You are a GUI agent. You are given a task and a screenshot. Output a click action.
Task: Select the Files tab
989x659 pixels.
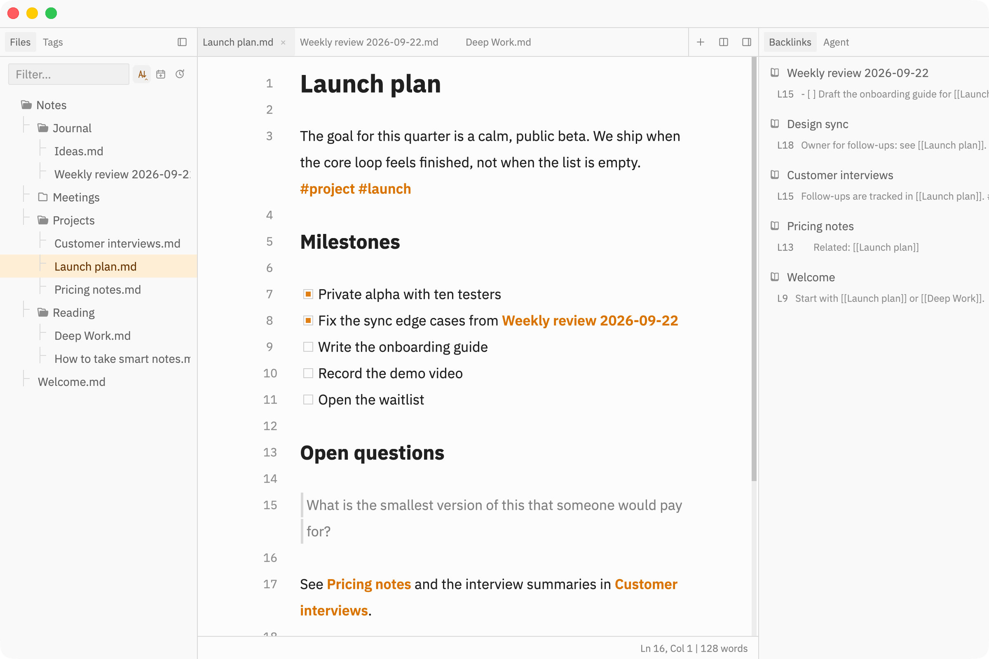pos(20,42)
